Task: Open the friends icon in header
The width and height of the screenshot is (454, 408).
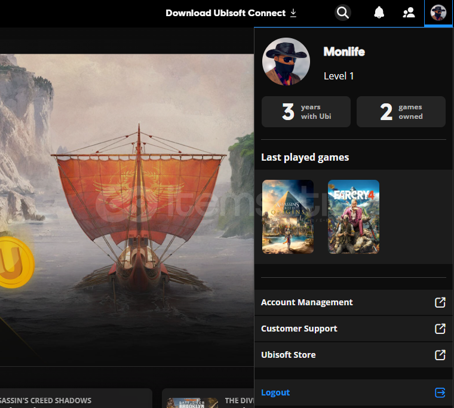Action: coord(409,13)
